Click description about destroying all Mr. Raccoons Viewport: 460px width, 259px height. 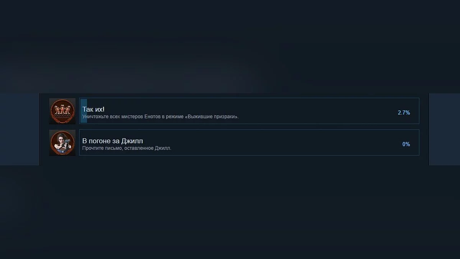click(x=160, y=117)
